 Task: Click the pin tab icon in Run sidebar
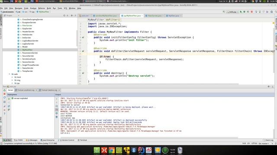tap(4, 106)
